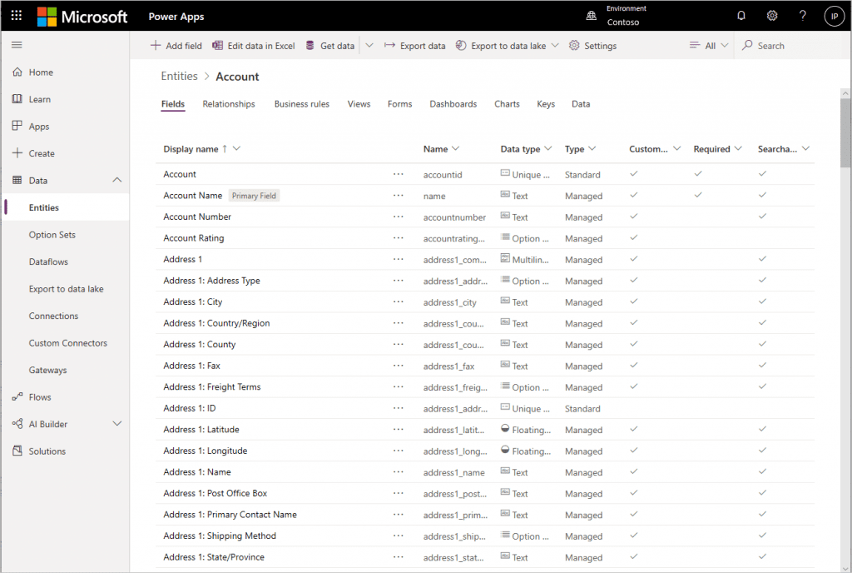
Task: Switch to the Business rules tab
Action: [x=301, y=104]
